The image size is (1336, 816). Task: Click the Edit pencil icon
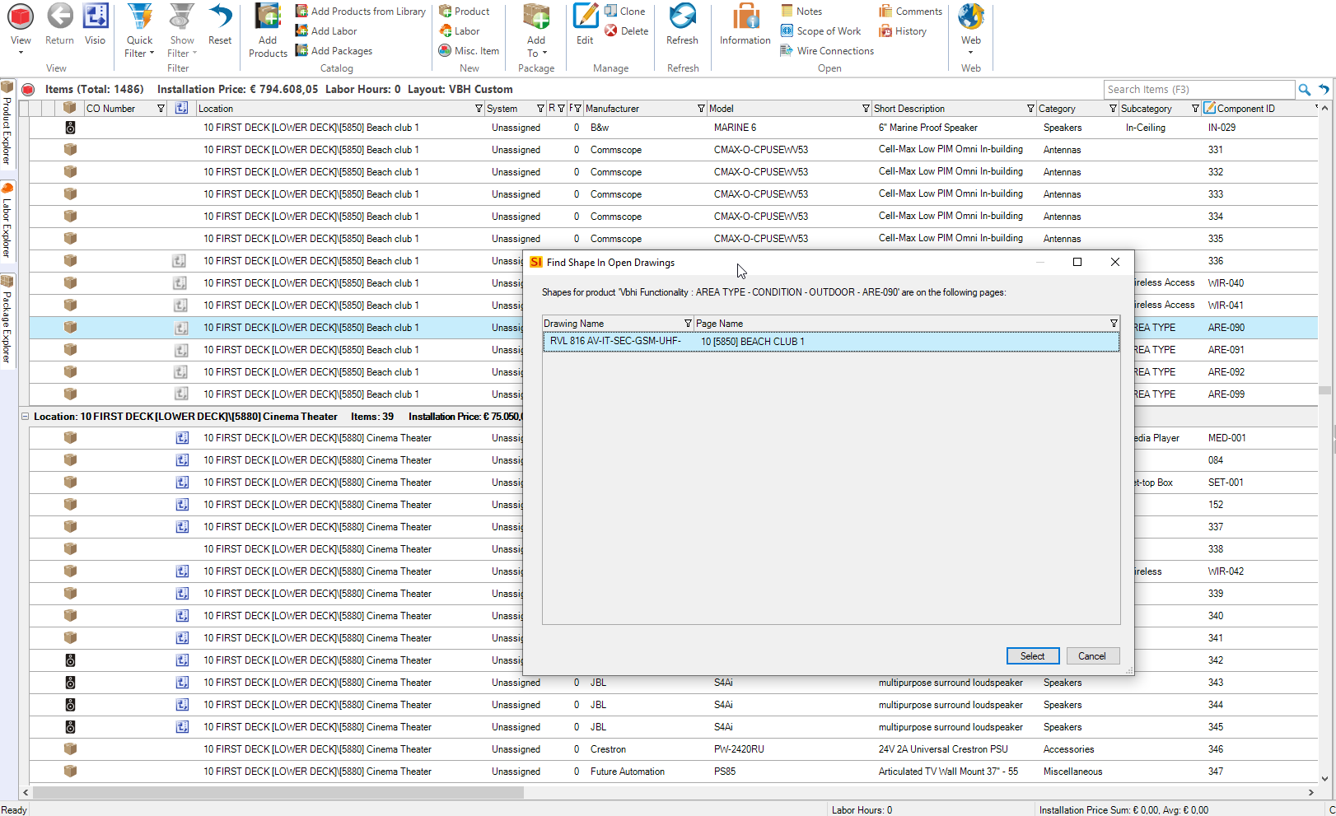pos(585,16)
